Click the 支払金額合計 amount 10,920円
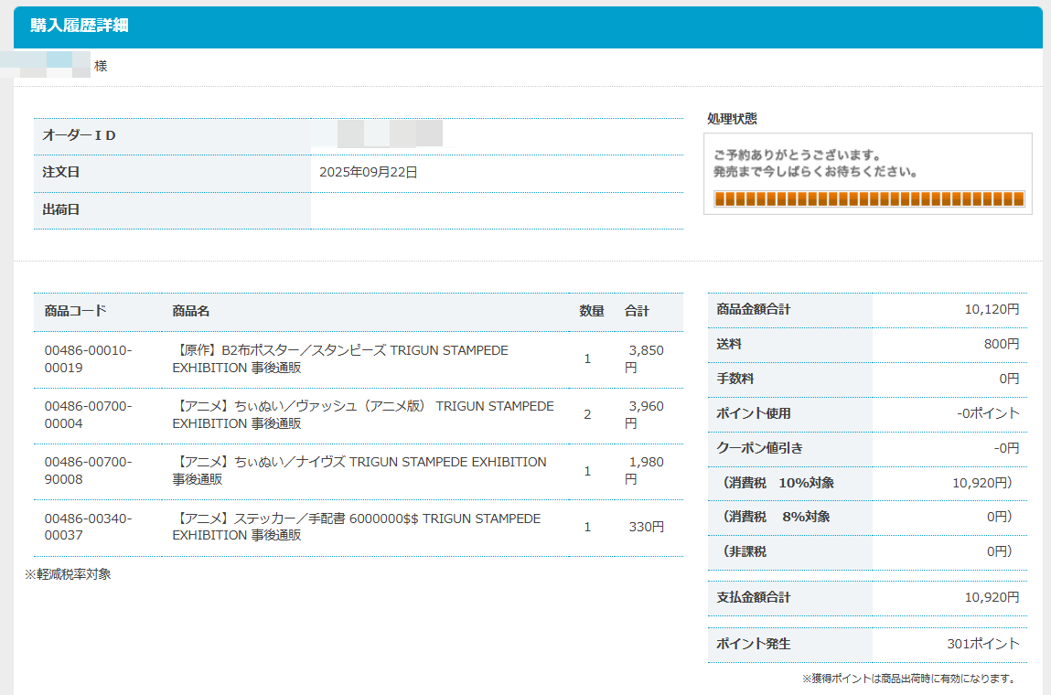 992,597
